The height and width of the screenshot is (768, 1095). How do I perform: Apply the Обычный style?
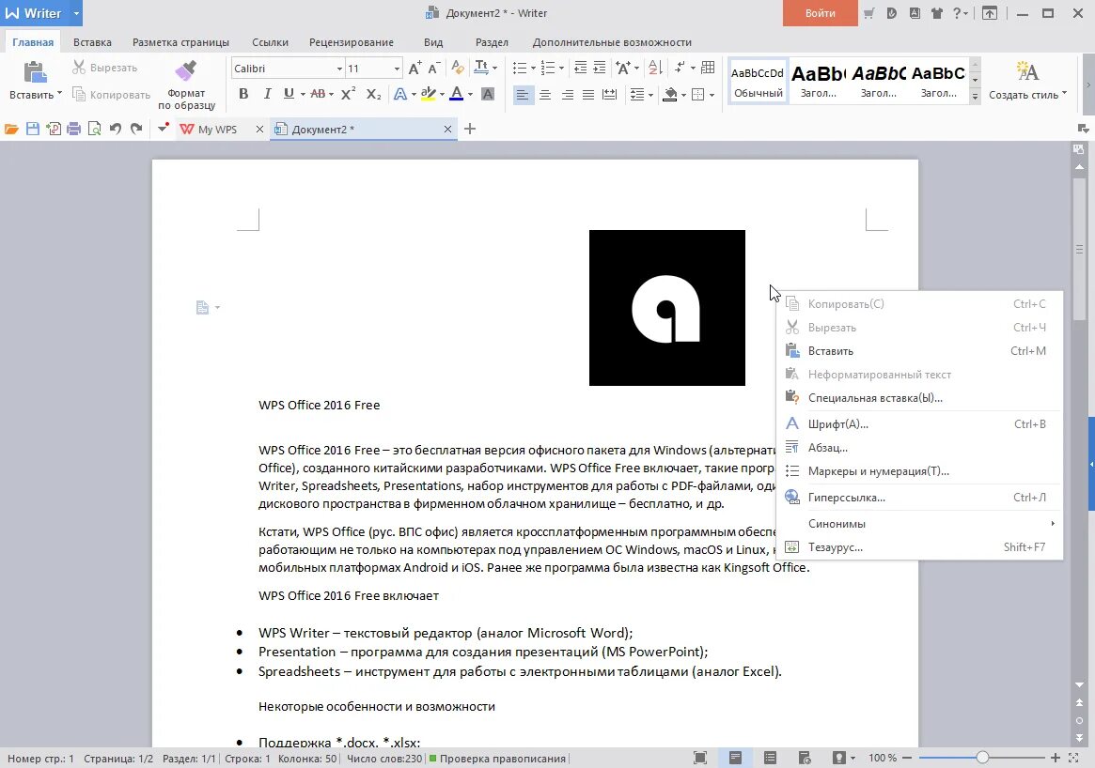tap(758, 81)
